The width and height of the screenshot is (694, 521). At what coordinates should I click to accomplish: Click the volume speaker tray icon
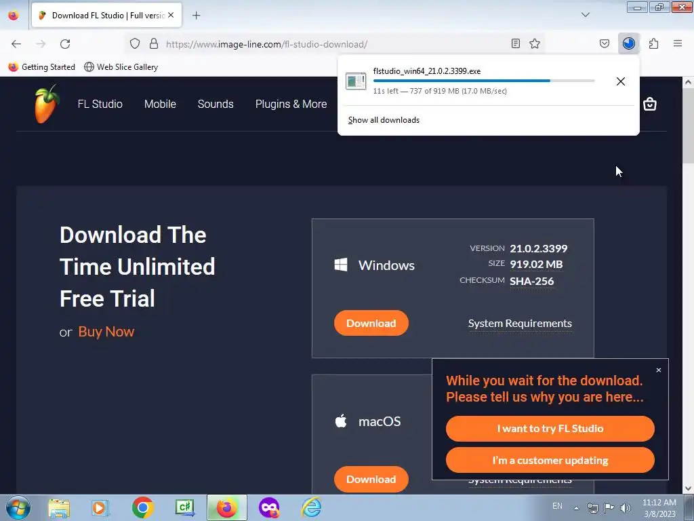[x=626, y=508]
